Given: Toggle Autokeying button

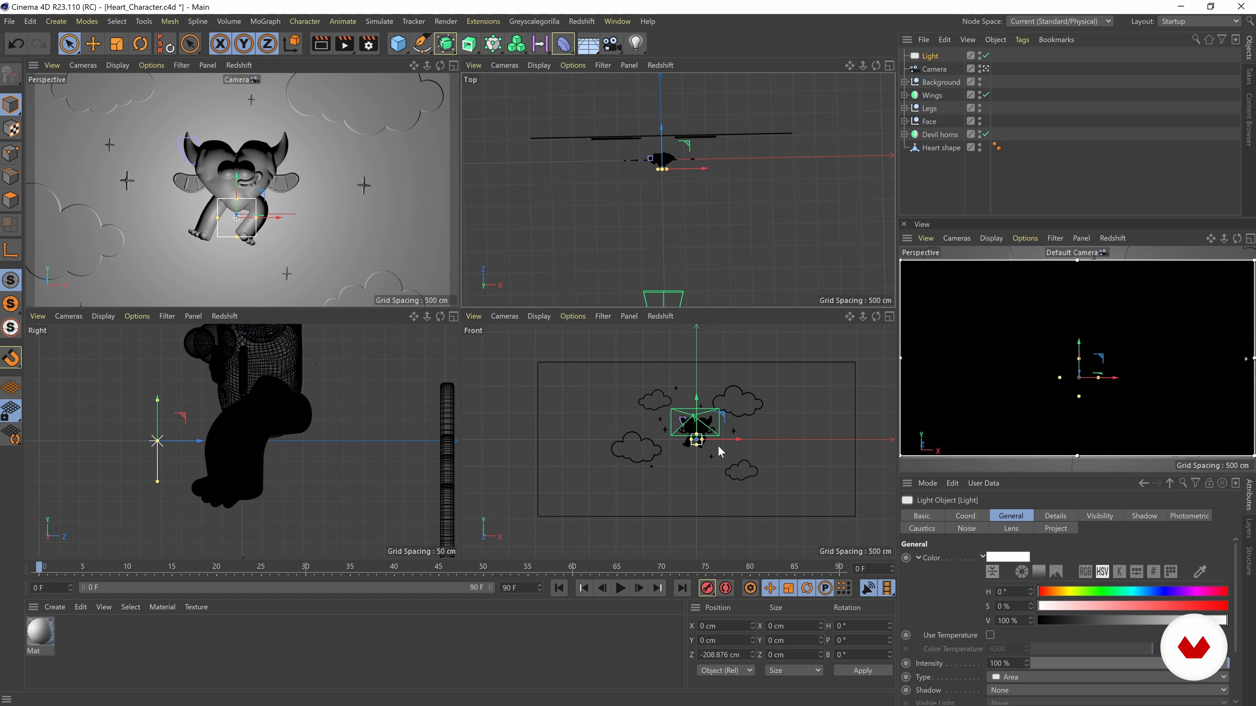Looking at the screenshot, I should 725,588.
